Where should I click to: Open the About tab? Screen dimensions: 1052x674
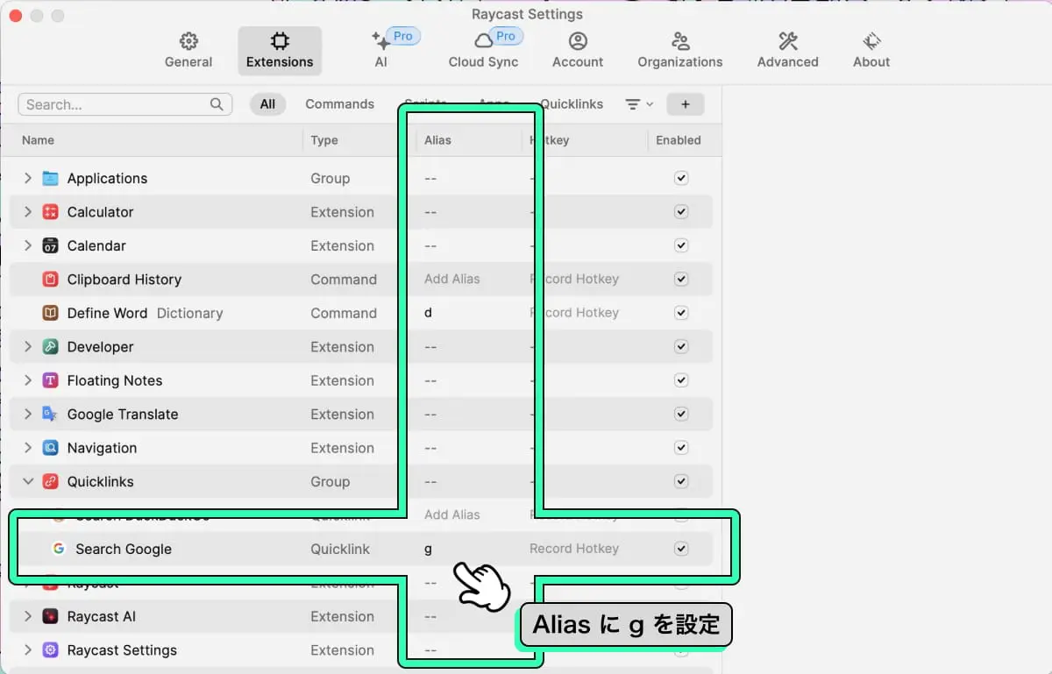pos(871,51)
